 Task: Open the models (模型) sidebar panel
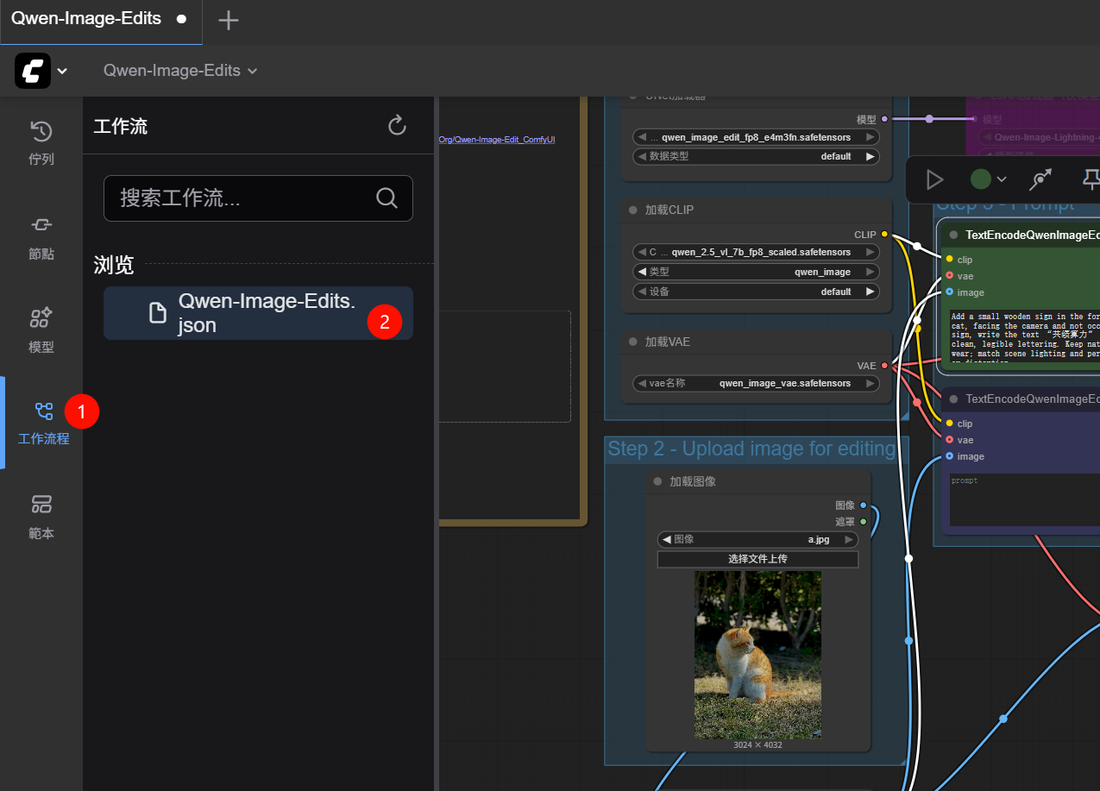click(41, 330)
